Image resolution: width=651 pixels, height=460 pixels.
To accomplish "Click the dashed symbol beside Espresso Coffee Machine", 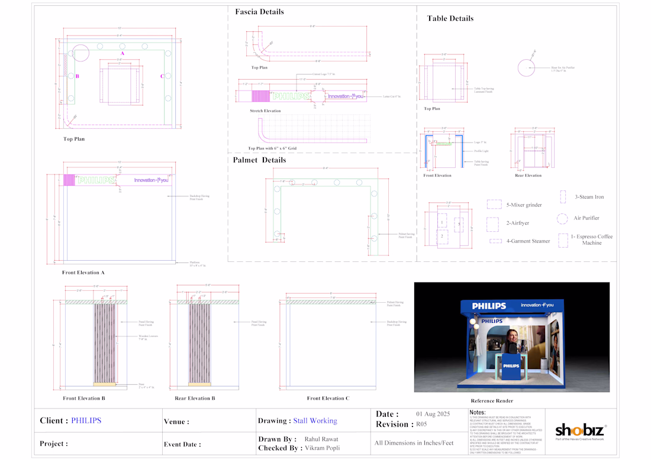I will click(563, 241).
